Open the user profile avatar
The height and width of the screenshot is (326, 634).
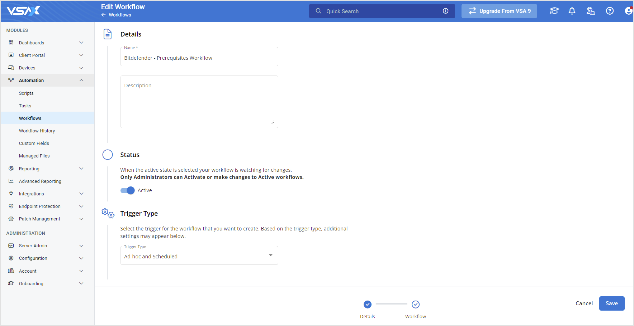tap(628, 11)
